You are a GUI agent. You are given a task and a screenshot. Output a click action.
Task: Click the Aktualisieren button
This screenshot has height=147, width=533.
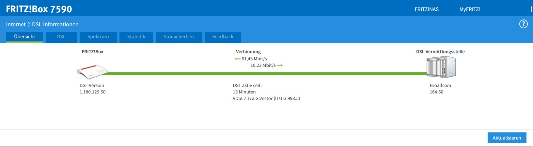(x=507, y=138)
